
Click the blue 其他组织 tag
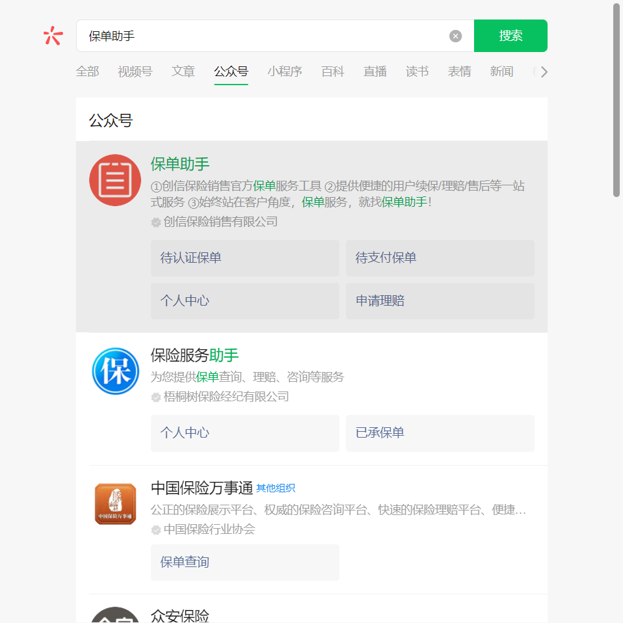[x=275, y=488]
